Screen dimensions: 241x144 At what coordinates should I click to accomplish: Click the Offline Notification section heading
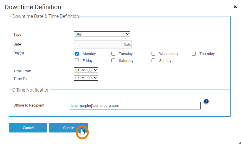click(31, 90)
